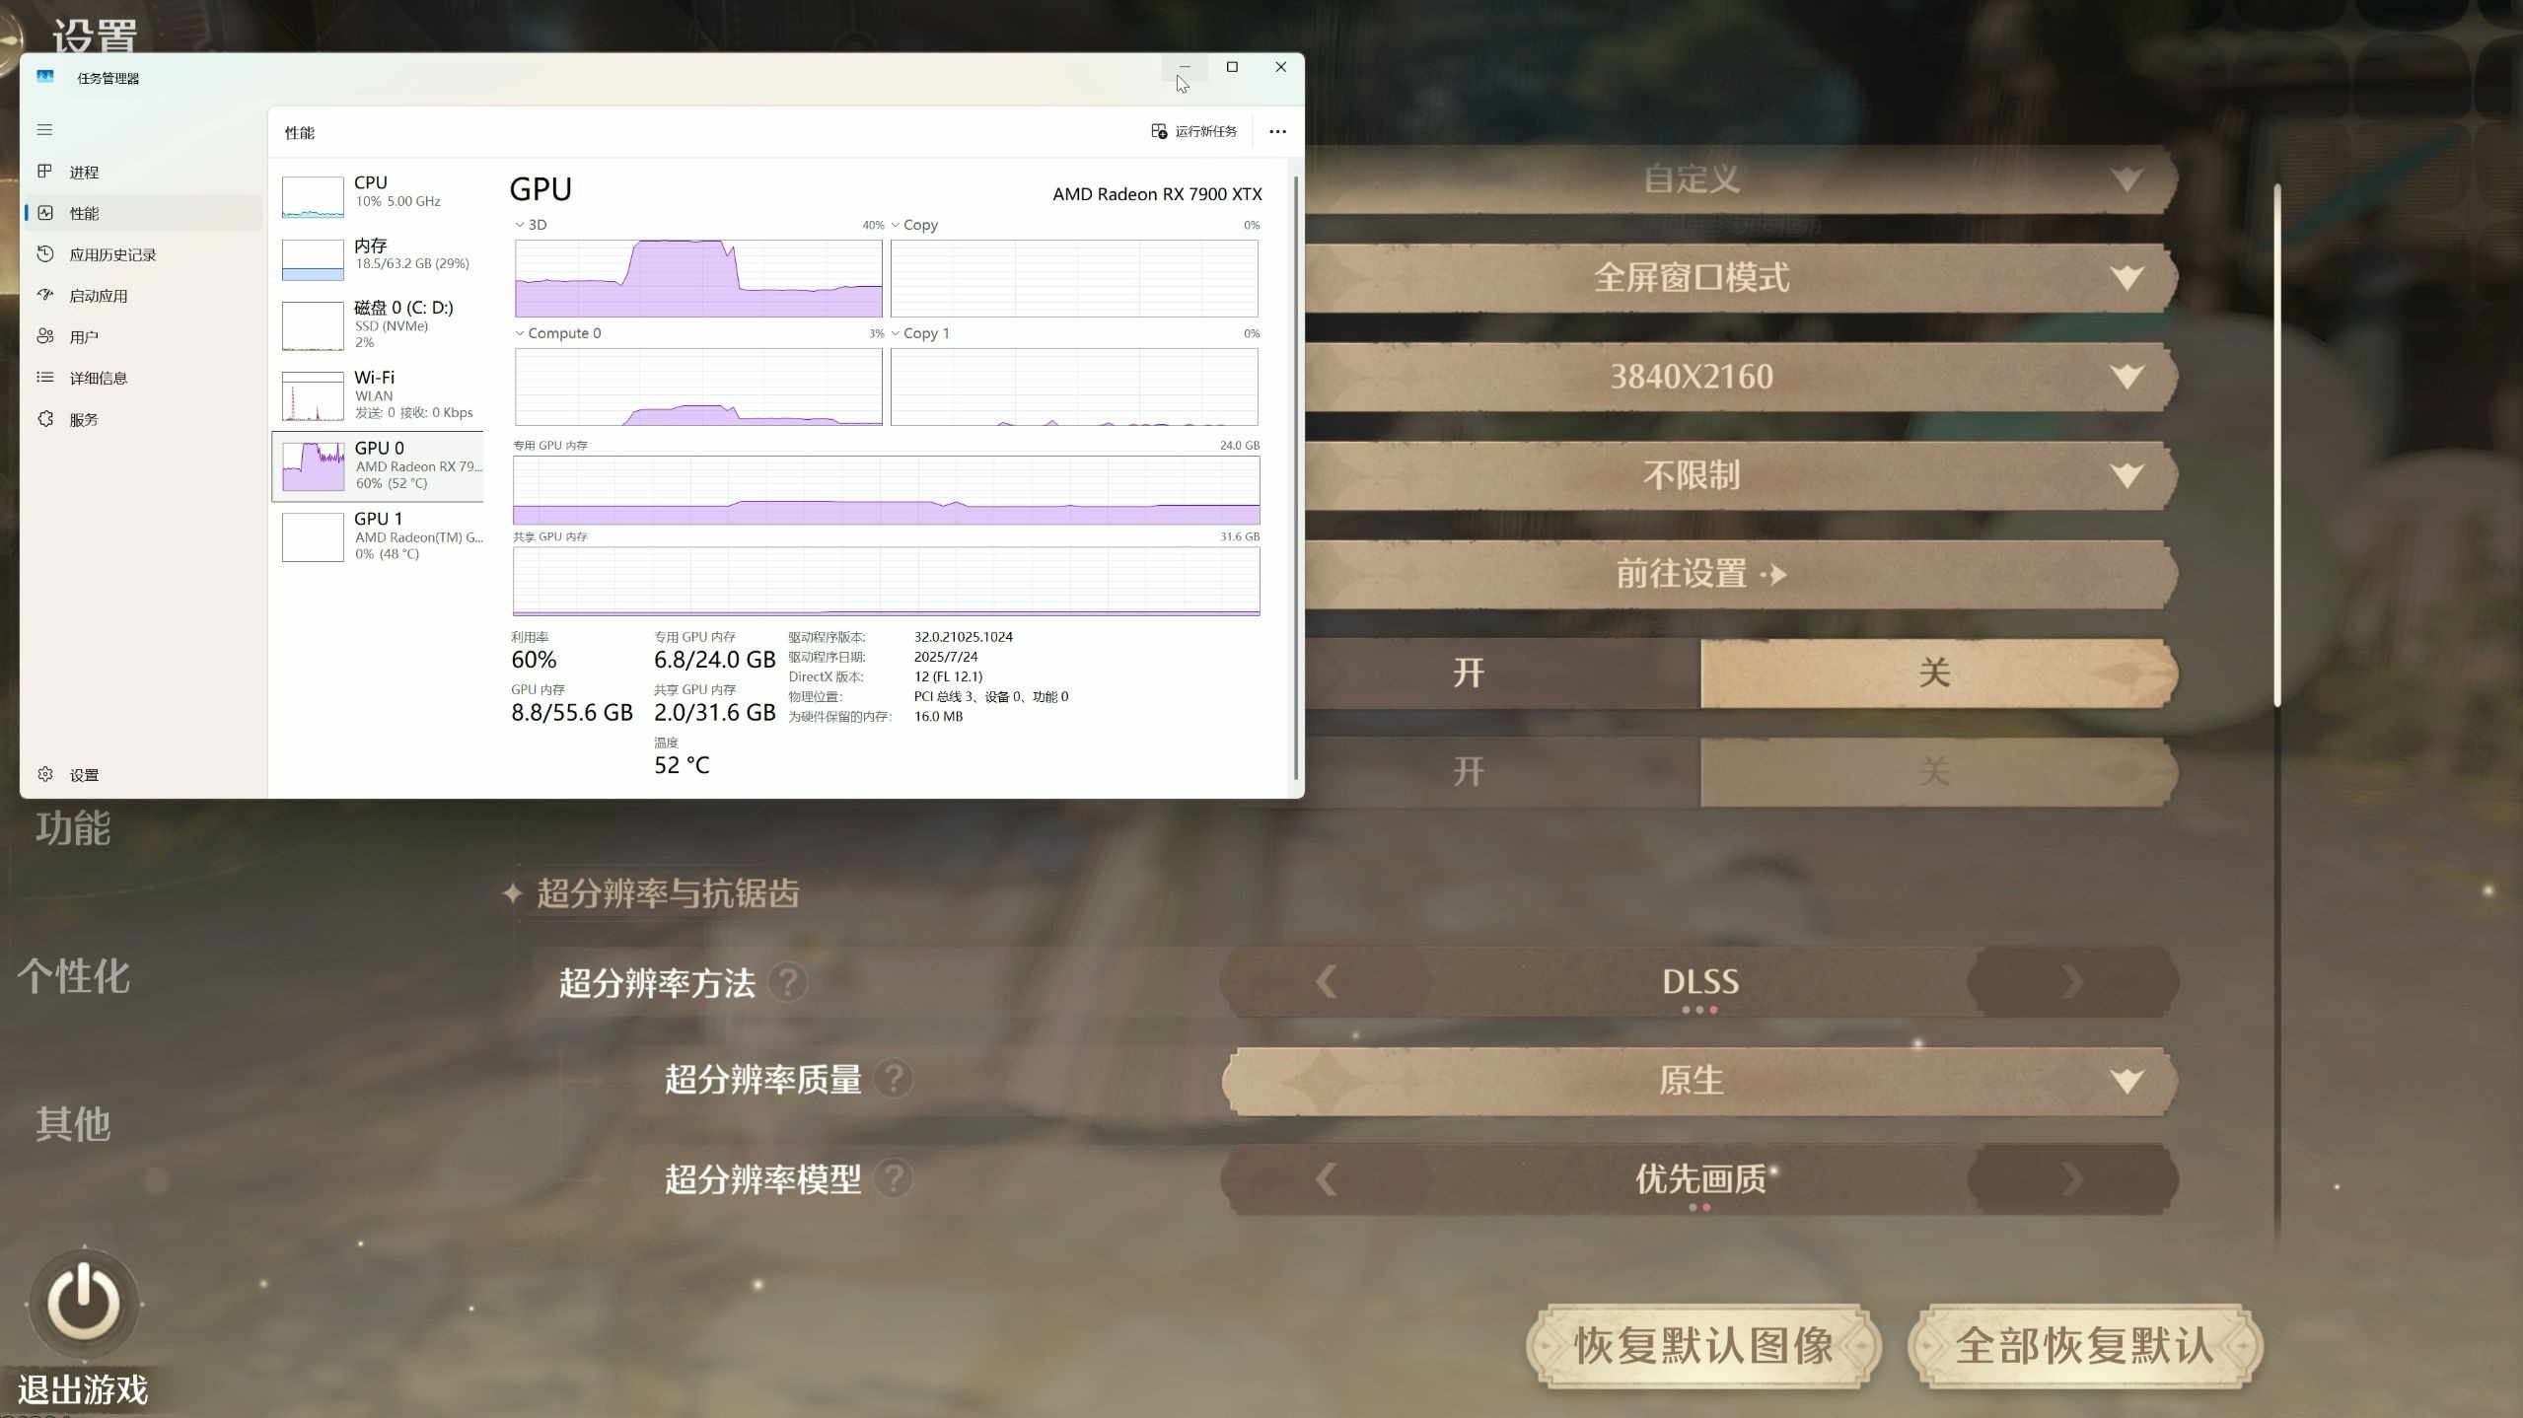The image size is (2523, 1418).
Task: Switch to the 个性化 settings tab
Action: click(x=73, y=976)
